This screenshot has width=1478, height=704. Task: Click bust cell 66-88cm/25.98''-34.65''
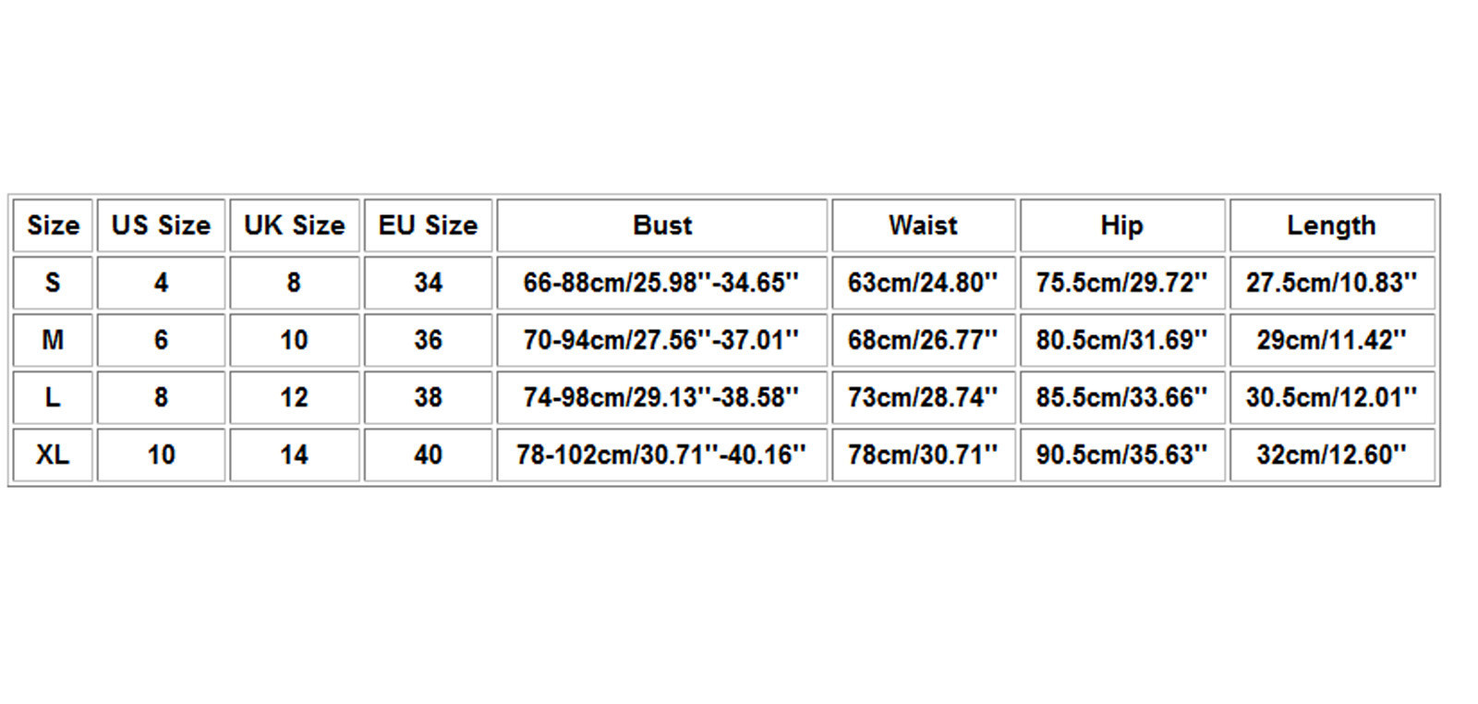coord(661,283)
